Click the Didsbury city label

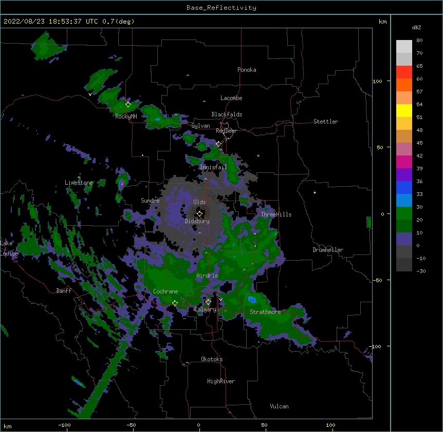(197, 221)
